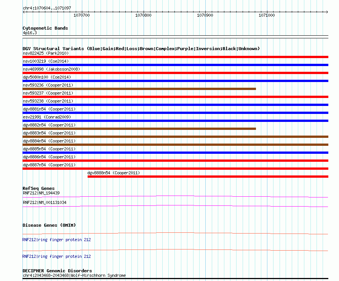Select the RNF212|NM_001131034 gene label
This screenshot has height=281, width=339.
click(x=45, y=202)
